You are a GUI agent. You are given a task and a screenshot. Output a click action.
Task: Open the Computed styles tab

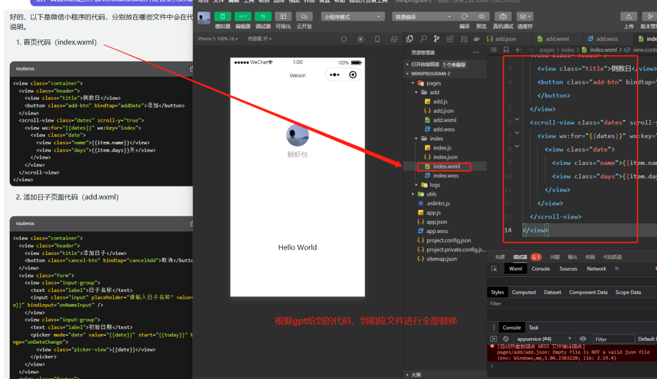pos(524,293)
